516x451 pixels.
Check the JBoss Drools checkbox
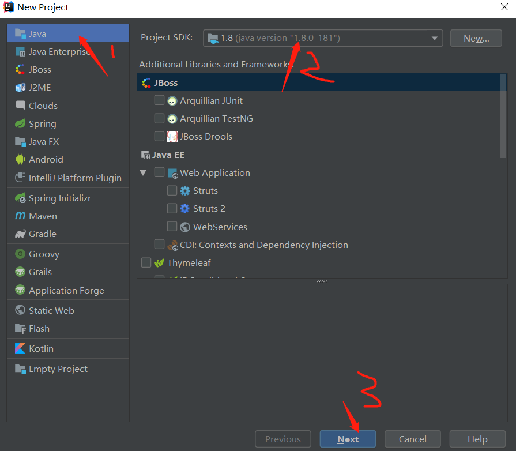coord(159,136)
